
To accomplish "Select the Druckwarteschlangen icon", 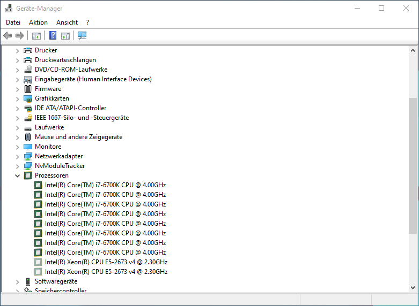I will click(x=28, y=60).
